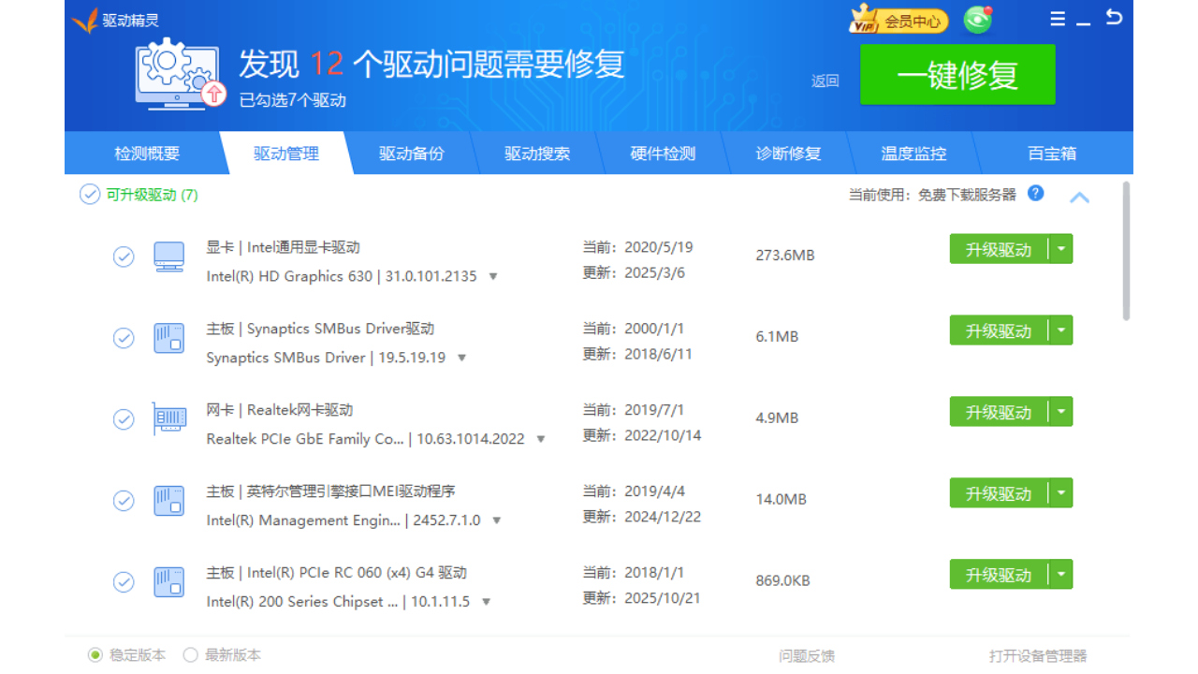Click 升级驱动 for Intel PCIe RC 060

coord(999,575)
